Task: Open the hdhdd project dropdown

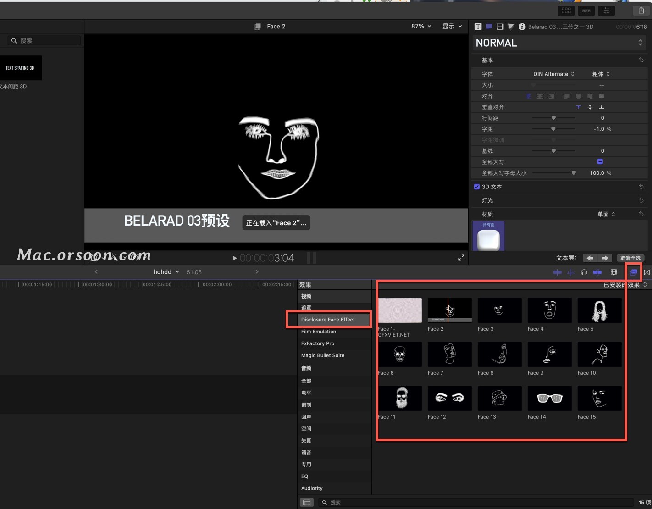Action: click(166, 272)
